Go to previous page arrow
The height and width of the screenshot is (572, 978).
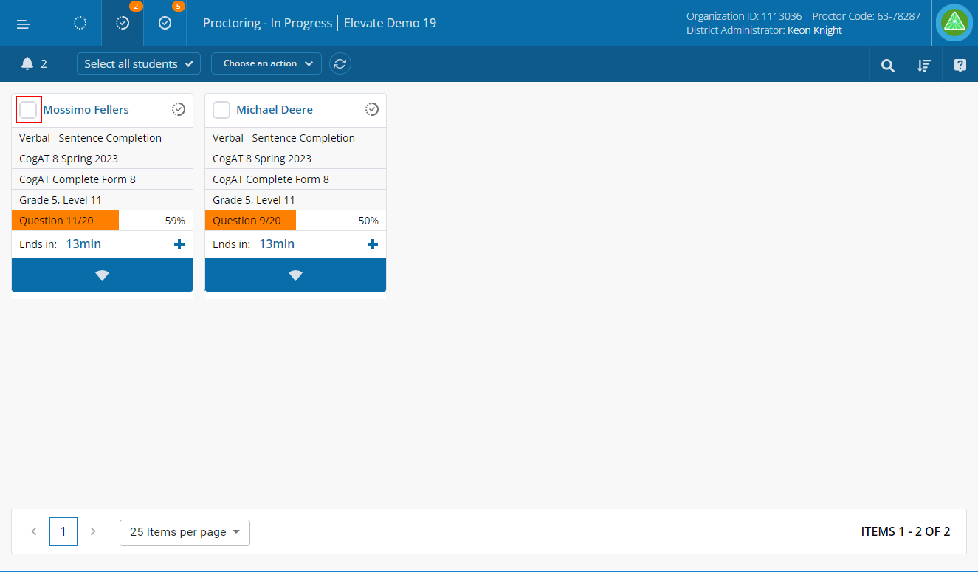pyautogui.click(x=34, y=531)
